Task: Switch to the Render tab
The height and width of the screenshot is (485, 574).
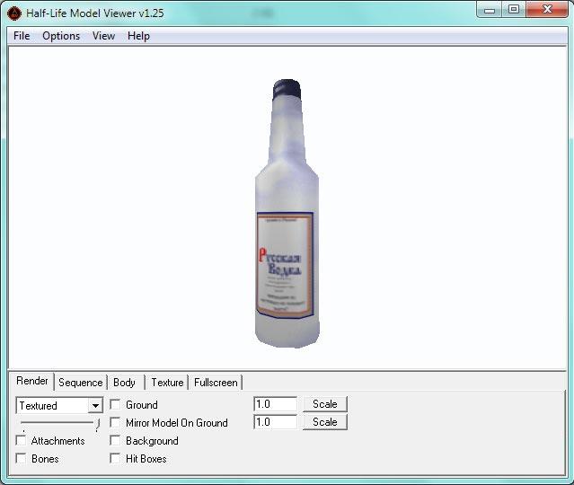Action: pos(31,381)
